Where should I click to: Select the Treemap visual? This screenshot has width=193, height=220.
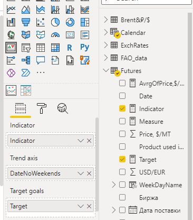(x=85, y=22)
